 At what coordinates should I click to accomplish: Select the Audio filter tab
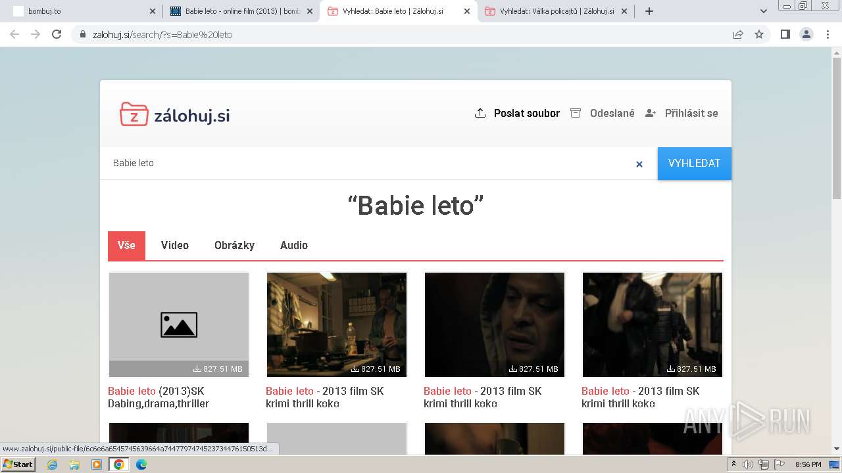point(294,245)
